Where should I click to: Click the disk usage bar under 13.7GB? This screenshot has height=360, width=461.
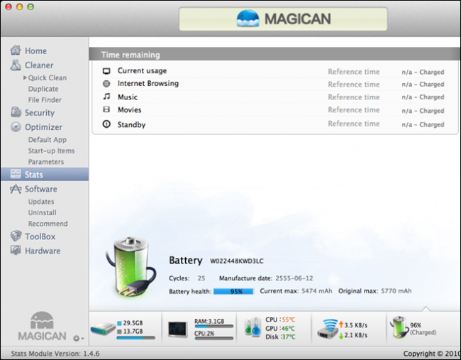point(136,338)
